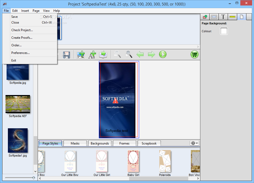Go to next page with right arrow
254x183 pixels.
click(x=151, y=54)
